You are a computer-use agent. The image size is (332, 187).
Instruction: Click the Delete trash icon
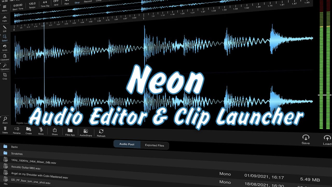click(x=5, y=128)
